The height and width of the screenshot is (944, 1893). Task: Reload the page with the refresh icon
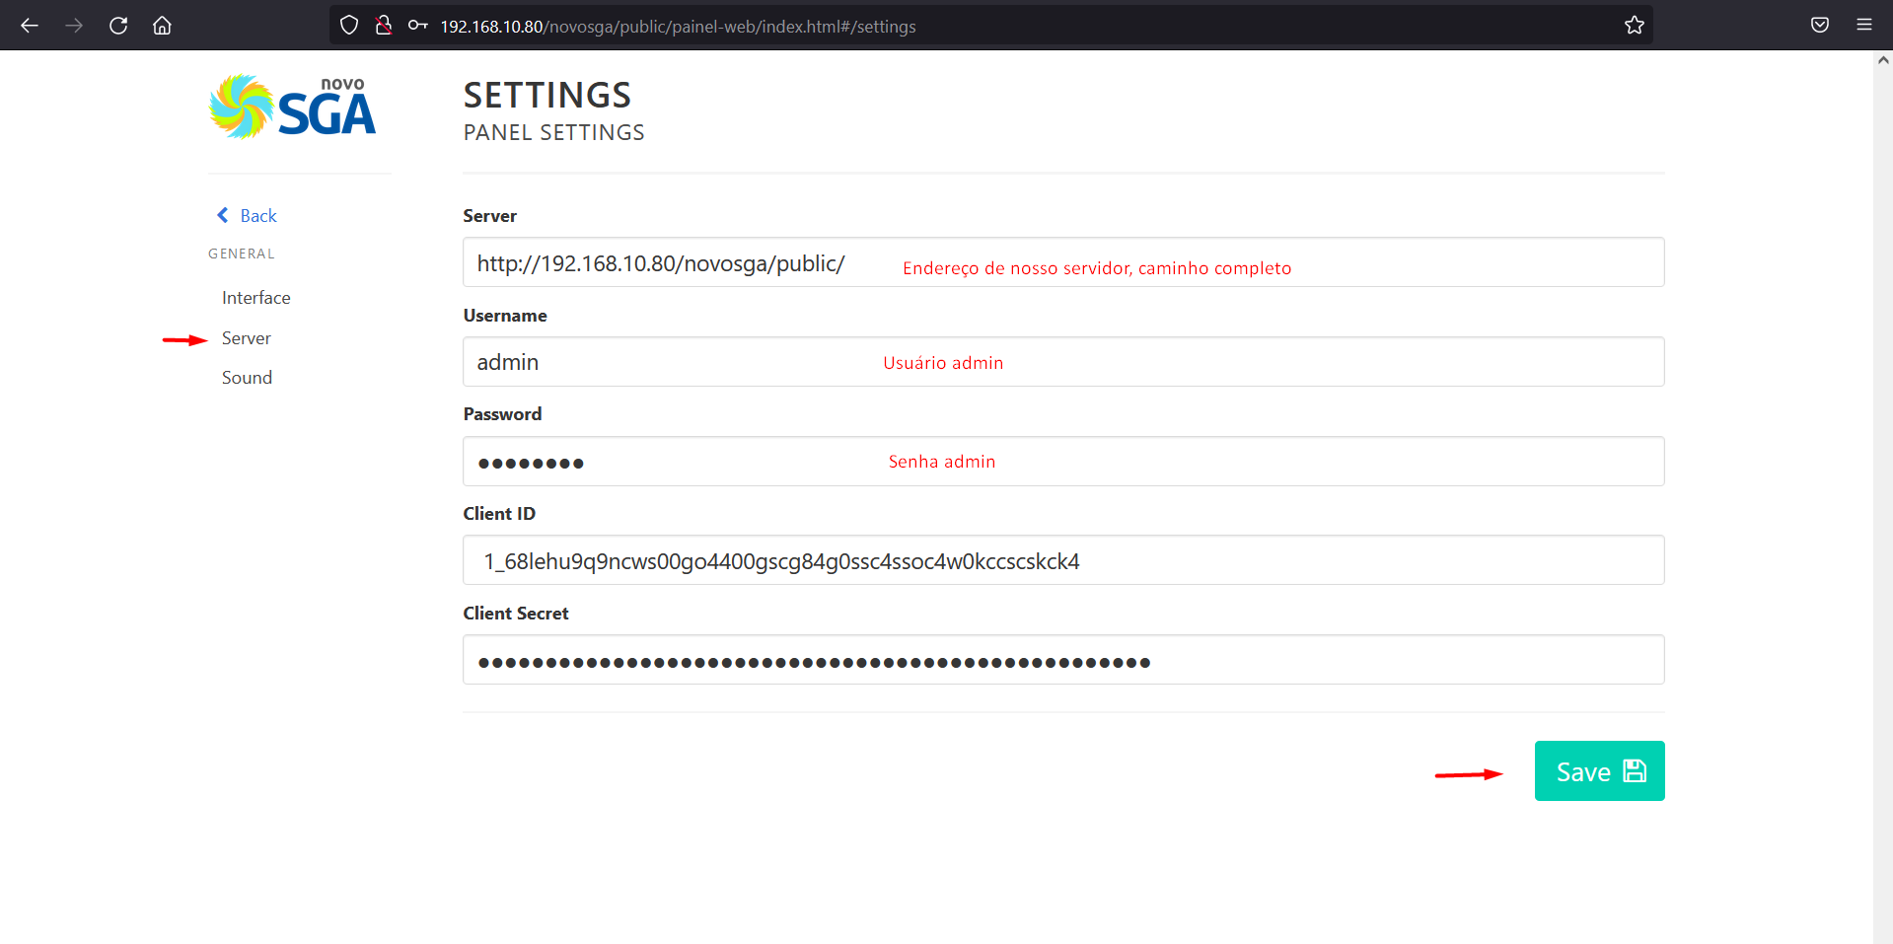[118, 26]
